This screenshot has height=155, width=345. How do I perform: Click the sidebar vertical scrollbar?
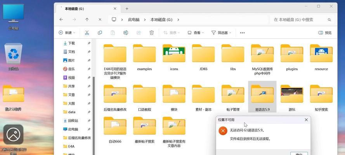[94, 116]
